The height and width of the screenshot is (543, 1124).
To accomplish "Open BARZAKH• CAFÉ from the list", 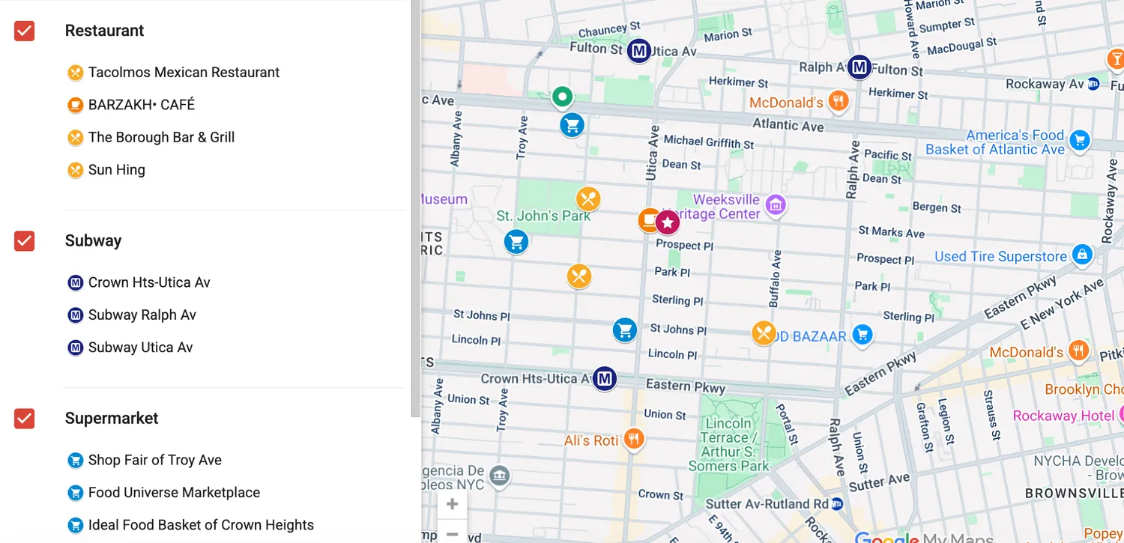I will pyautogui.click(x=141, y=105).
